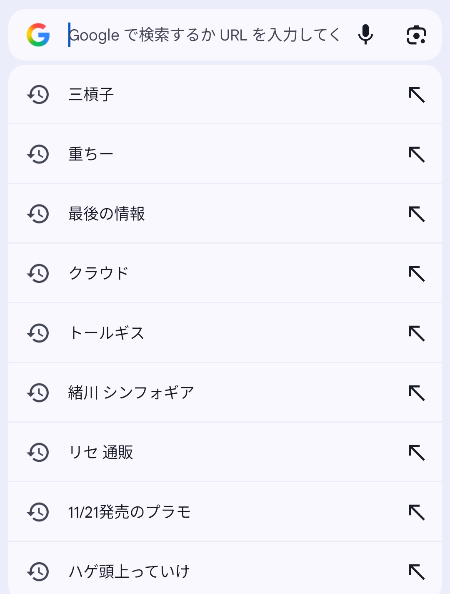Tap arrow next to クラウド suggestion
450x594 pixels.
tap(417, 274)
